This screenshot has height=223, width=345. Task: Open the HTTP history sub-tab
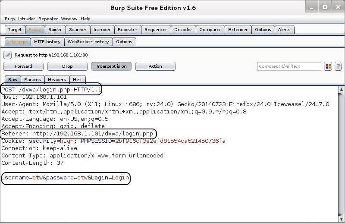tap(47, 41)
